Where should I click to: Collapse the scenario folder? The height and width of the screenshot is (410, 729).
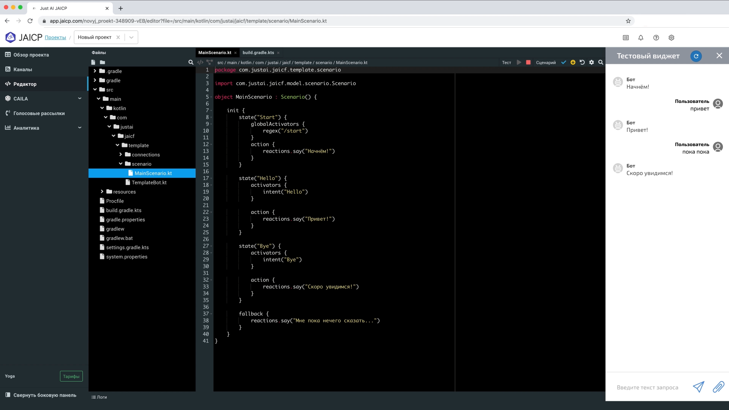click(121, 164)
